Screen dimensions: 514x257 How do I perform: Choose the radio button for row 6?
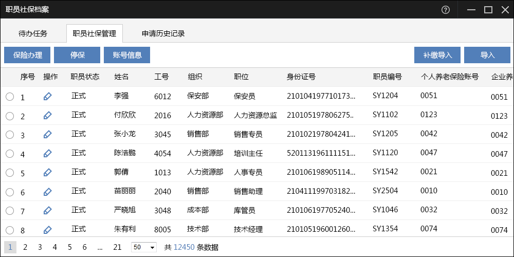point(10,192)
